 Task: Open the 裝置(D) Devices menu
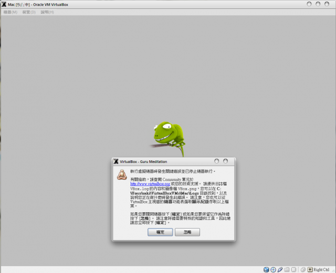[x=29, y=12]
